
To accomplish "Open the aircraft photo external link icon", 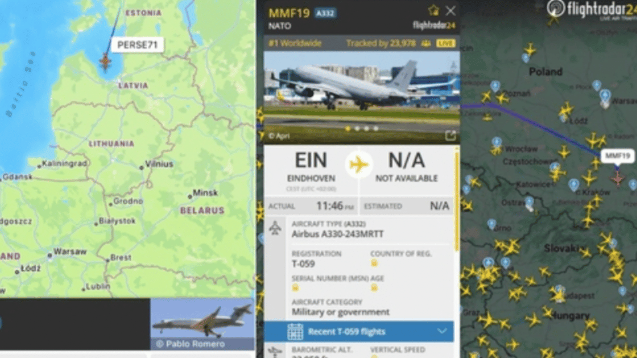I will pyautogui.click(x=450, y=135).
